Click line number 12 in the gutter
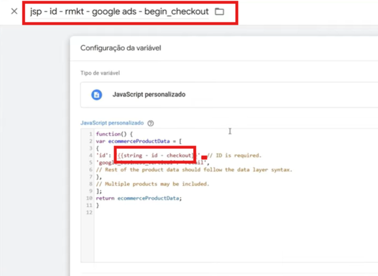Screen dimensions: 378x276 [89, 213]
